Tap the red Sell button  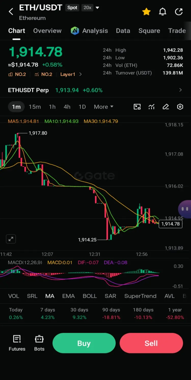click(x=151, y=343)
